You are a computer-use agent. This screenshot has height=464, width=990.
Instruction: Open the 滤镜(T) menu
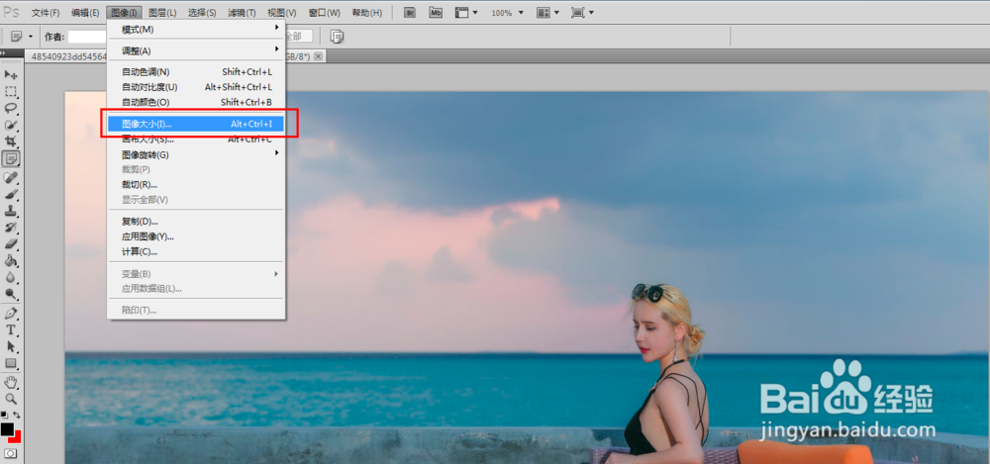click(242, 13)
